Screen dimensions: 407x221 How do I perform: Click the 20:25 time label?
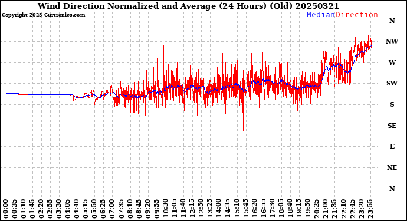317,209
